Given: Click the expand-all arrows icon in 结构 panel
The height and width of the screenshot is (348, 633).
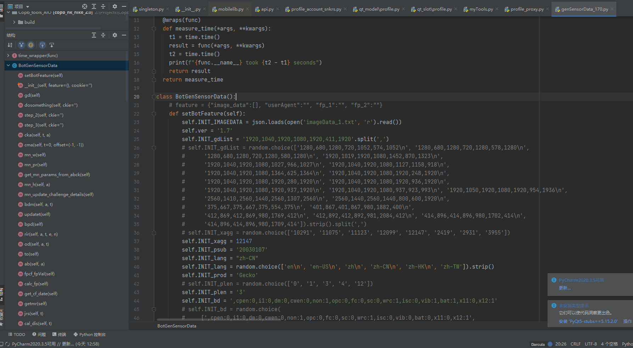Looking at the screenshot, I should 94,35.
